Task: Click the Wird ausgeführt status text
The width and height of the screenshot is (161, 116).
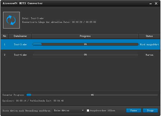Action: coord(149,44)
